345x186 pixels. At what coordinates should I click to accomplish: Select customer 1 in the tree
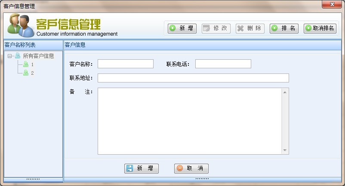click(32, 64)
